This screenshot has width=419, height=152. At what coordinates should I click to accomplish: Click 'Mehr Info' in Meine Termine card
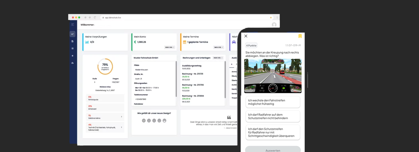pos(218,47)
